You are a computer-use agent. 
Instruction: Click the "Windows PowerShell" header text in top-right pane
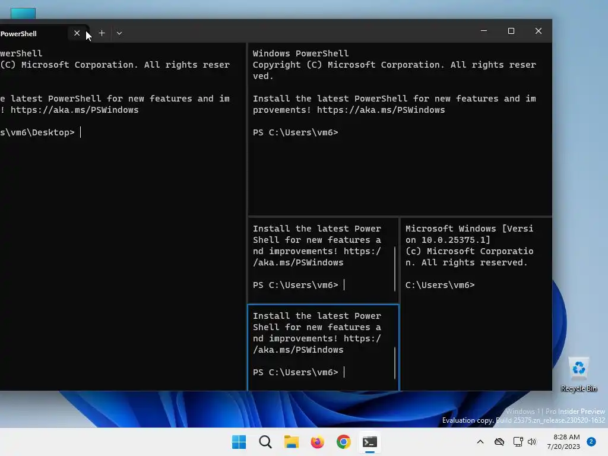(300, 53)
